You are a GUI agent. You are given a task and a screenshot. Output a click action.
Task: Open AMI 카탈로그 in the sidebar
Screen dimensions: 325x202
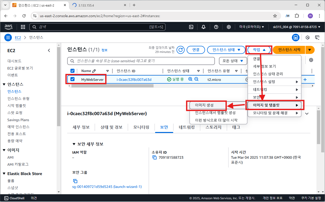click(x=18, y=164)
